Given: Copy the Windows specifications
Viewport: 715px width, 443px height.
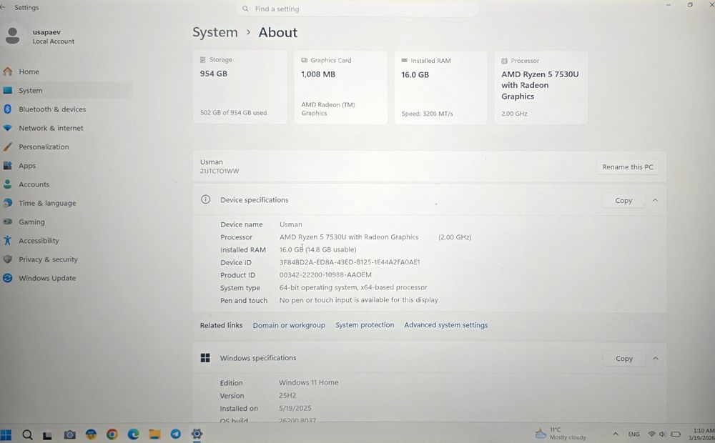Looking at the screenshot, I should [623, 358].
